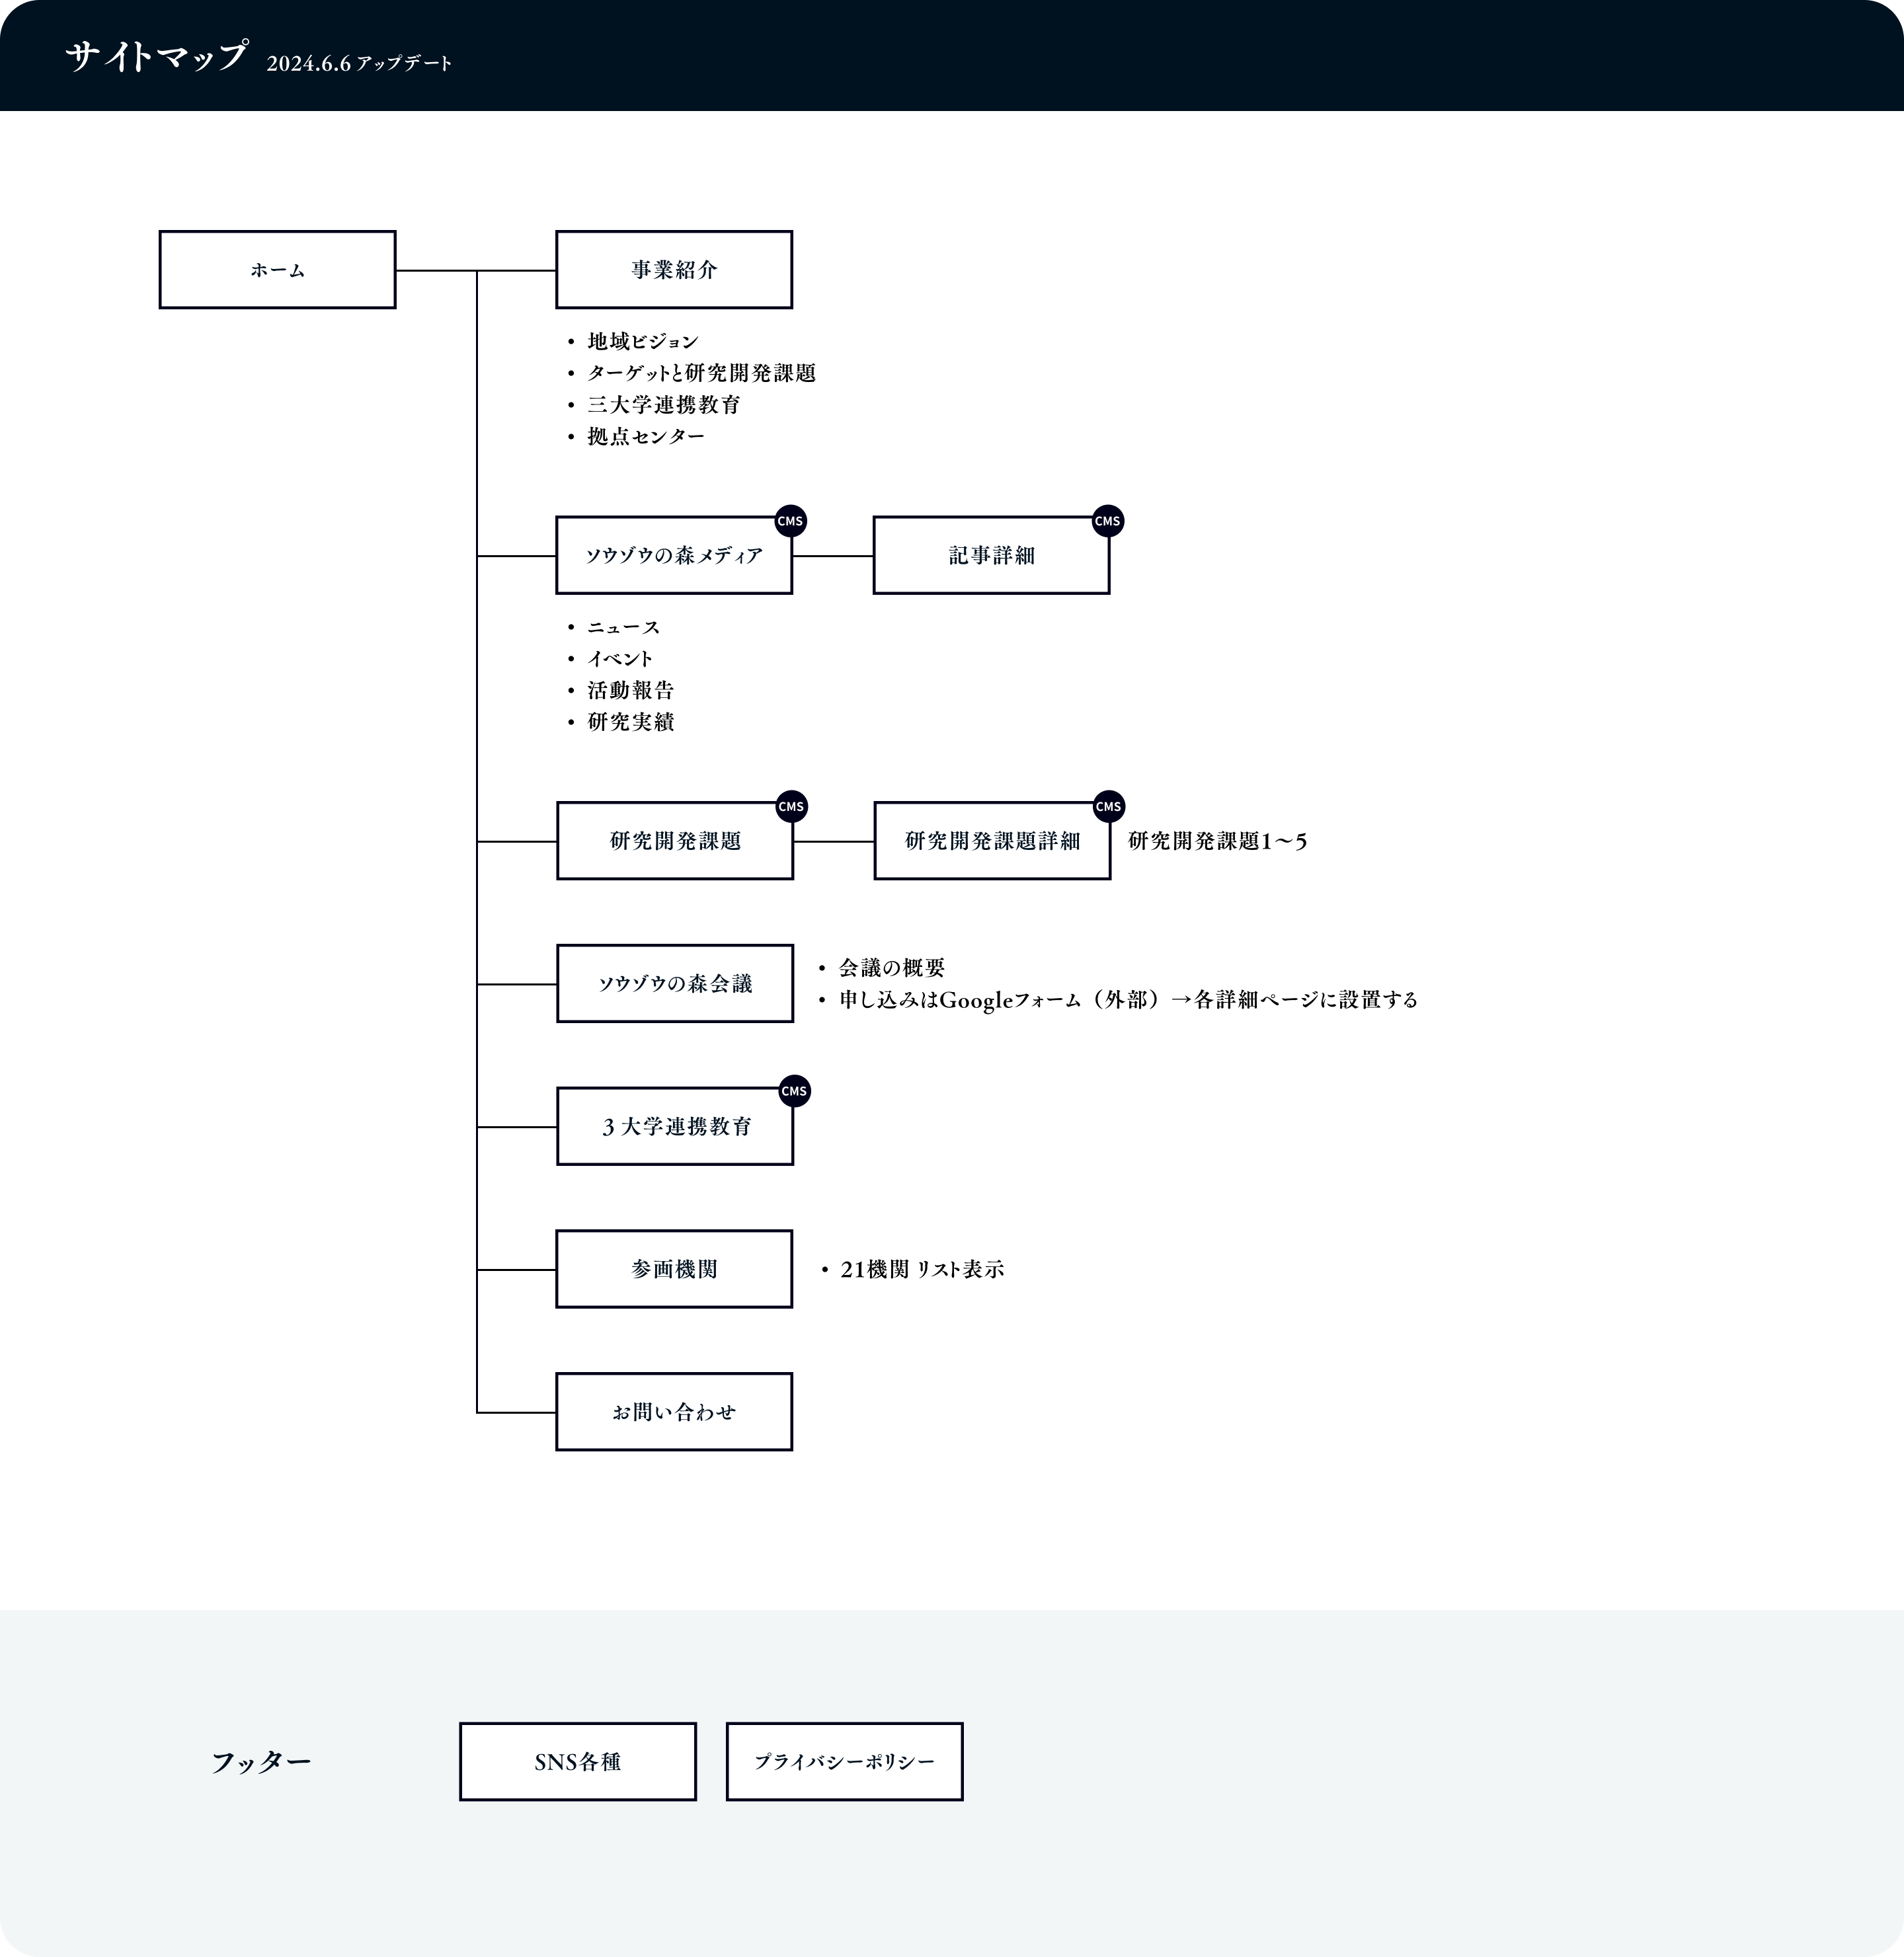Select the ソウゾウの森会議 node box
Image resolution: width=1904 pixels, height=1957 pixels.
[x=675, y=983]
